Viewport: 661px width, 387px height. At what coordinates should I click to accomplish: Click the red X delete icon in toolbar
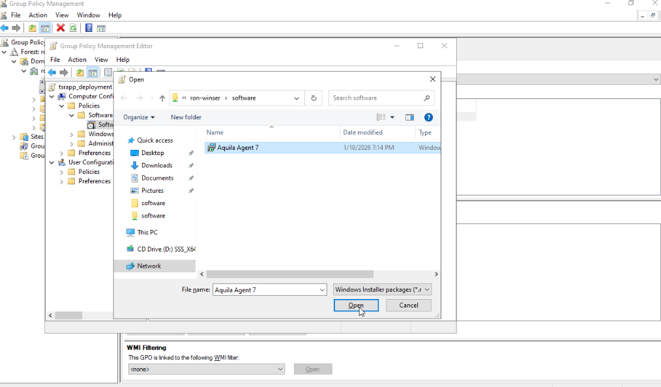click(x=61, y=28)
